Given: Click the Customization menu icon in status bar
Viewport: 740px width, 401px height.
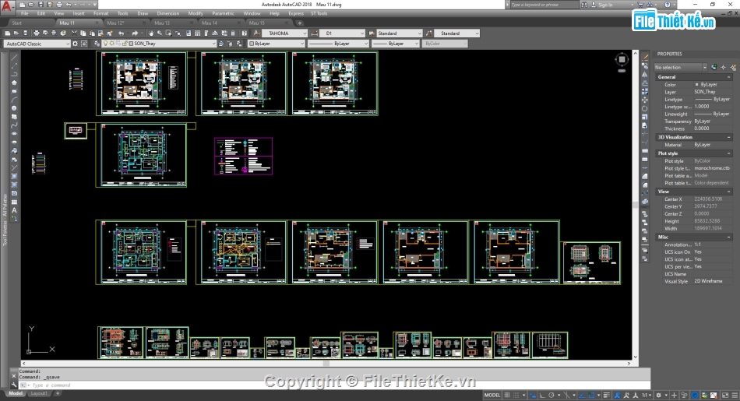Looking at the screenshot, I should pyautogui.click(x=735, y=395).
